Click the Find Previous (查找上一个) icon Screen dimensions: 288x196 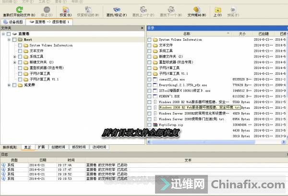(143, 10)
